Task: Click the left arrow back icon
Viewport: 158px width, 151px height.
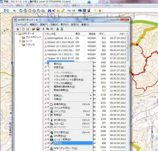Action: [69, 11]
